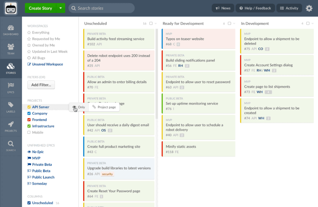
Task: Click the Unscheduled column scrollbar
Action: (156, 74)
